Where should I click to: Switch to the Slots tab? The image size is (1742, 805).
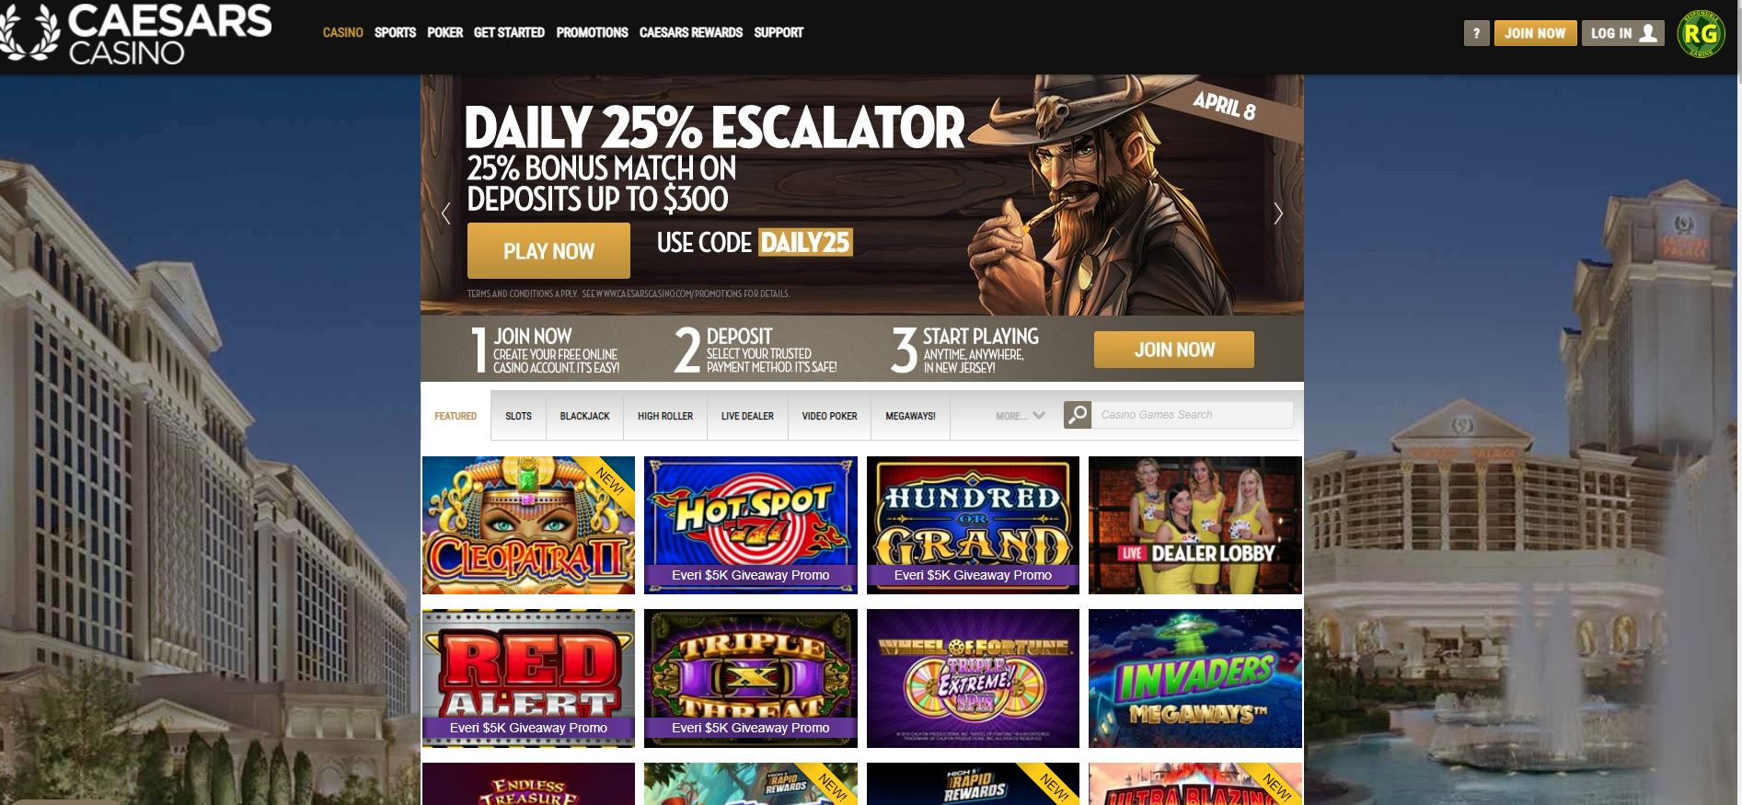[518, 416]
